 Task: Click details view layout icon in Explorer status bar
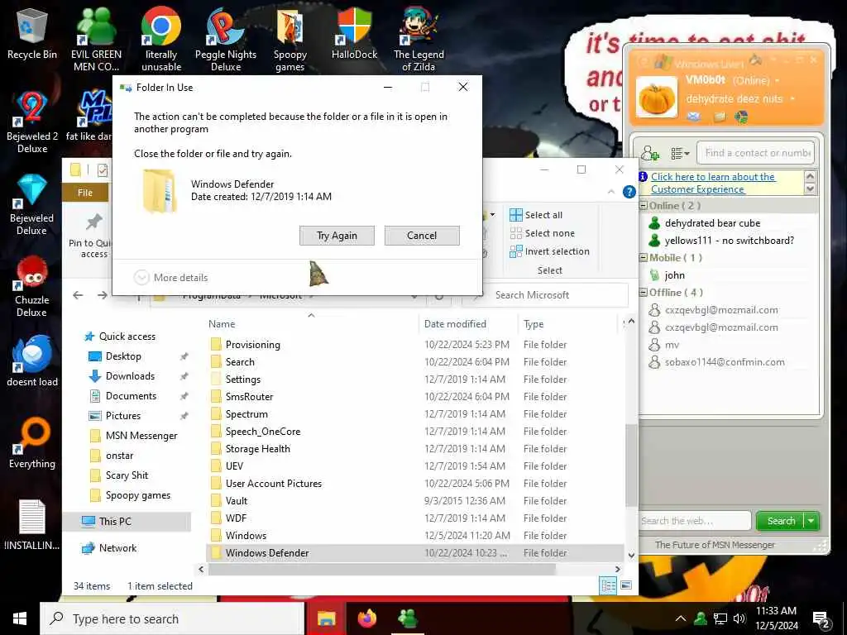tap(608, 585)
